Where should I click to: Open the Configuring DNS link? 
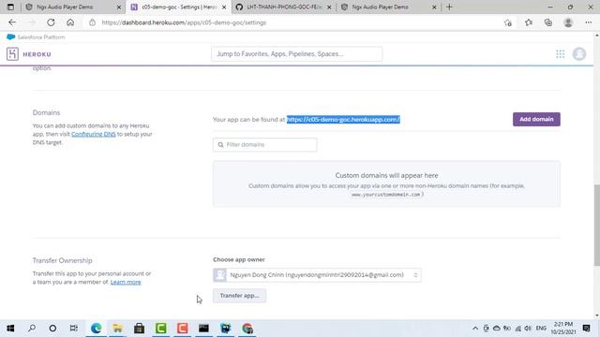(x=94, y=134)
